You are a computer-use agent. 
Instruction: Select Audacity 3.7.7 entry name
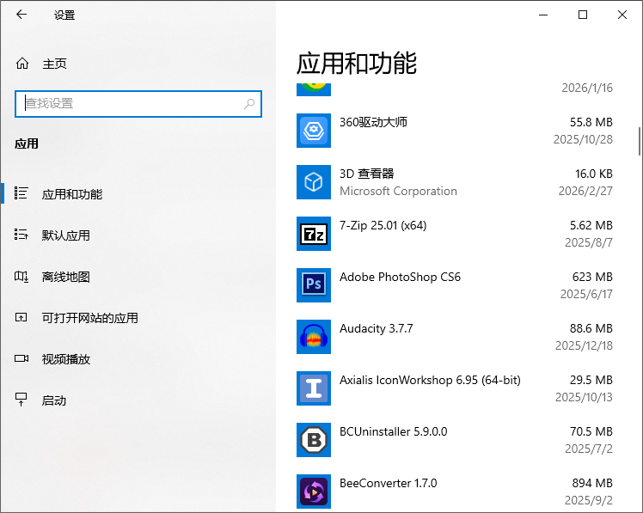(377, 328)
